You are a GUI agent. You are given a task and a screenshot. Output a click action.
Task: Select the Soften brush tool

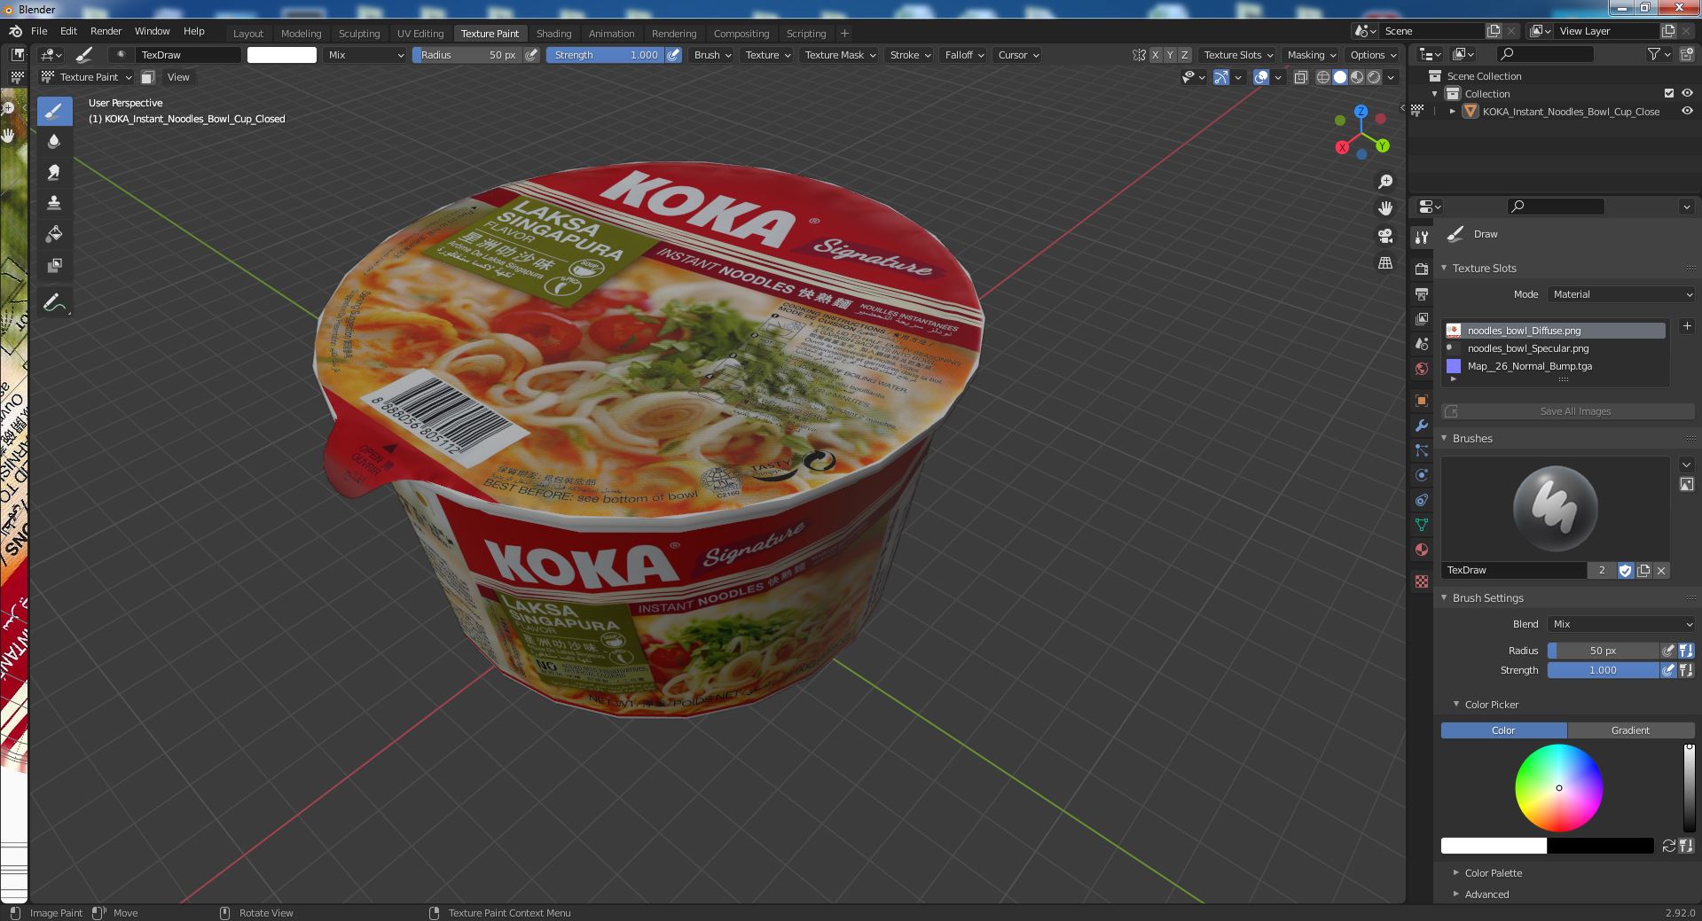click(54, 142)
